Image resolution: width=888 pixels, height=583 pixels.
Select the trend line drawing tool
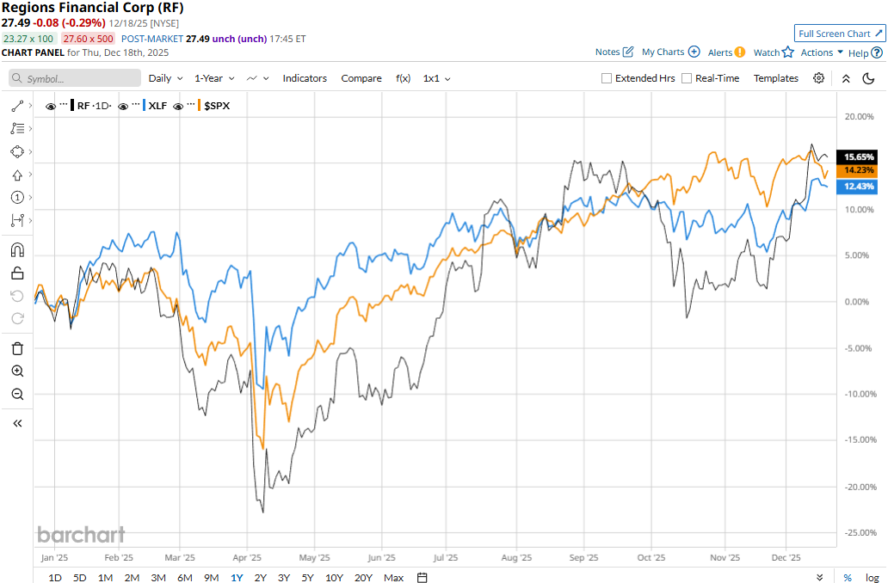click(17, 106)
